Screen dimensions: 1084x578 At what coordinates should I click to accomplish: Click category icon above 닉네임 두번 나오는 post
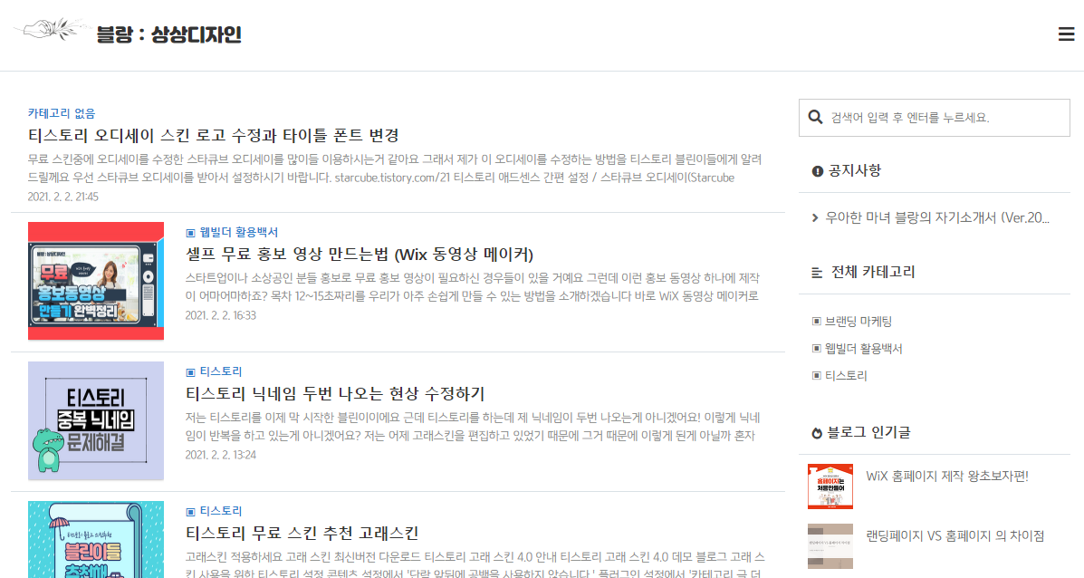(x=191, y=372)
